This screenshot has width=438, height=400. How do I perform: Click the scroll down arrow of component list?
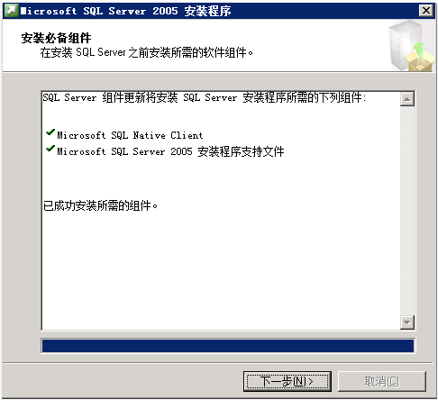407,323
